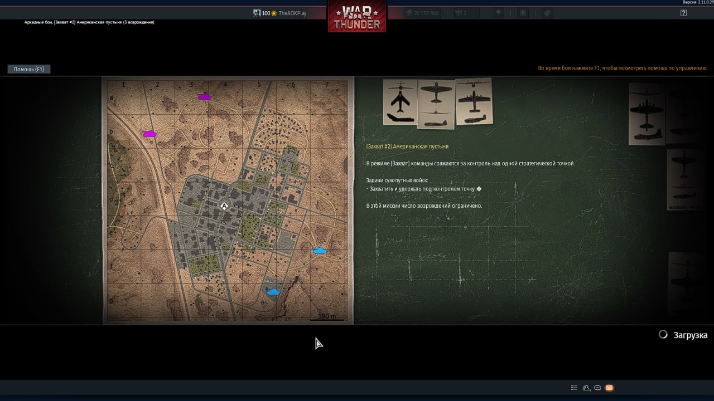Click the F1 hint text at top right
This screenshot has height=401, width=714.
coord(623,68)
